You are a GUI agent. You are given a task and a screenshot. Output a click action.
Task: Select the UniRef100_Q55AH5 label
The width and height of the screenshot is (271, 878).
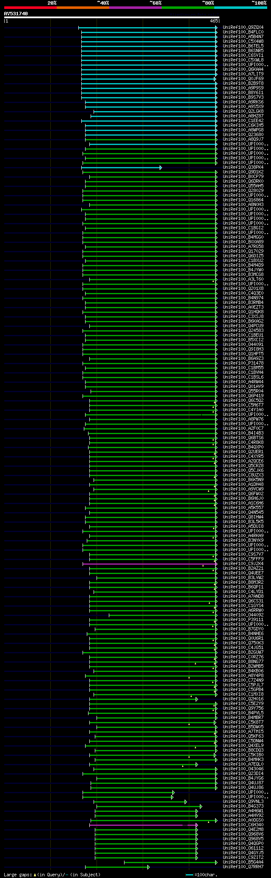pyautogui.click(x=243, y=186)
